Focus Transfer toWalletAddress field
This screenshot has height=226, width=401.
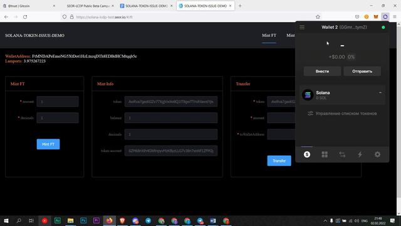pyautogui.click(x=281, y=134)
